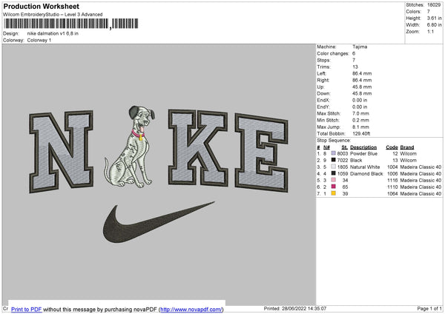445x314 pixels.
Task: Select the Diamond Black color swatch
Action: (334, 173)
